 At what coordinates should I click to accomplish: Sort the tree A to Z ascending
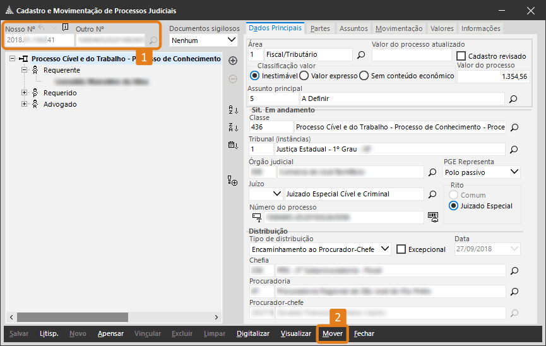point(232,110)
